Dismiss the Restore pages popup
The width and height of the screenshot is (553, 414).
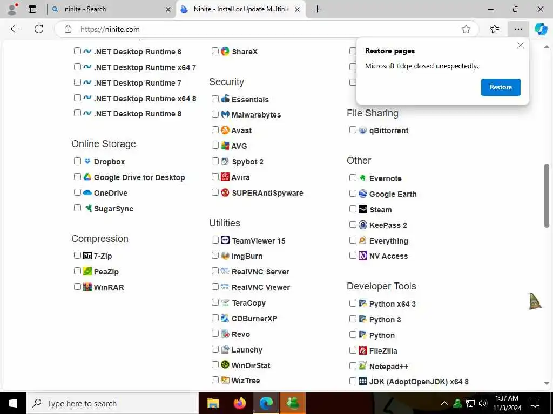[520, 45]
